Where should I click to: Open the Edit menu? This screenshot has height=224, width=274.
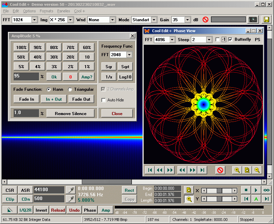[16, 11]
